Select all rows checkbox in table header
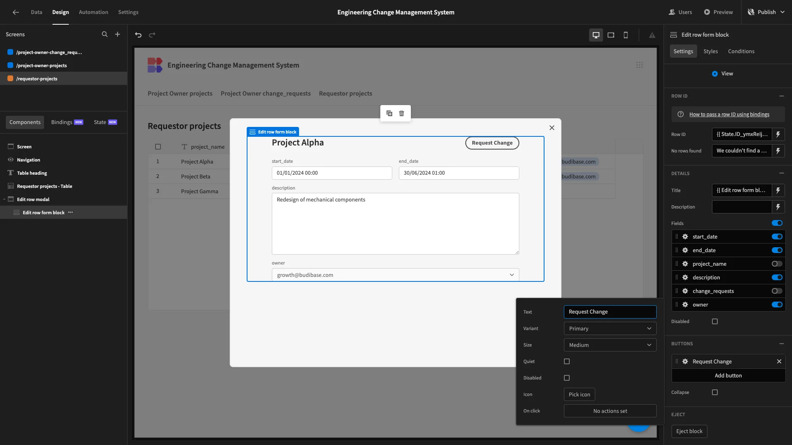The width and height of the screenshot is (792, 445). tap(158, 147)
